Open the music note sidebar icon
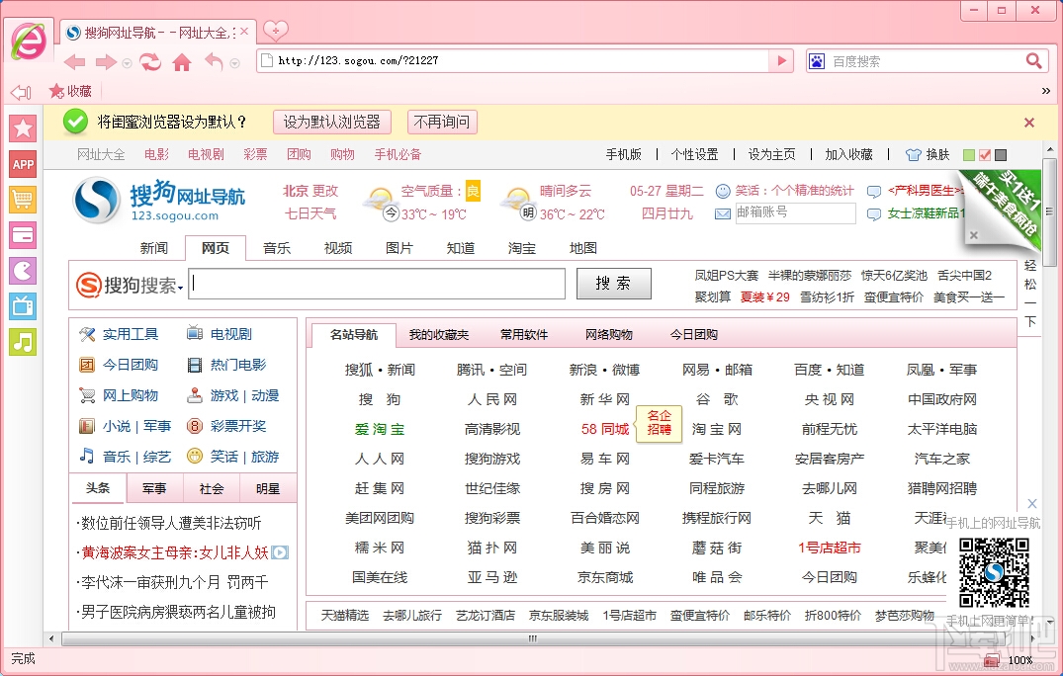This screenshot has height=676, width=1063. click(x=23, y=342)
